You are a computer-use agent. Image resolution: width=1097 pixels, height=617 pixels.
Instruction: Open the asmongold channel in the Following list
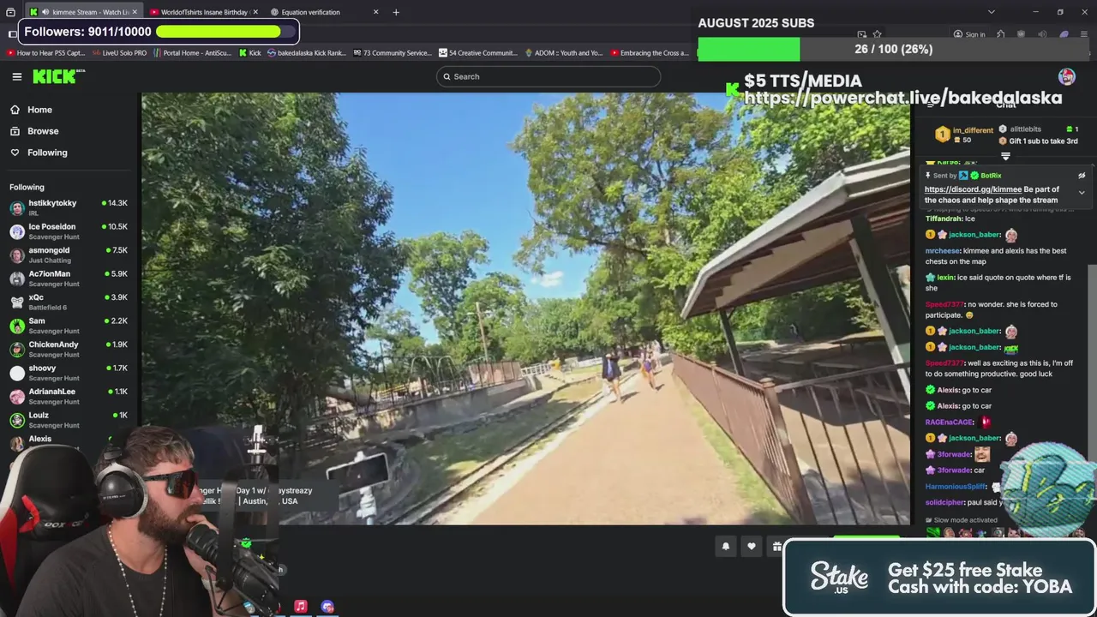(x=69, y=255)
